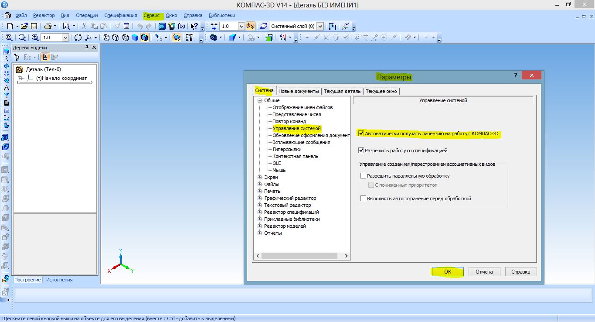Select shaded display mode icon
The width and height of the screenshot is (595, 322).
coord(135,38)
